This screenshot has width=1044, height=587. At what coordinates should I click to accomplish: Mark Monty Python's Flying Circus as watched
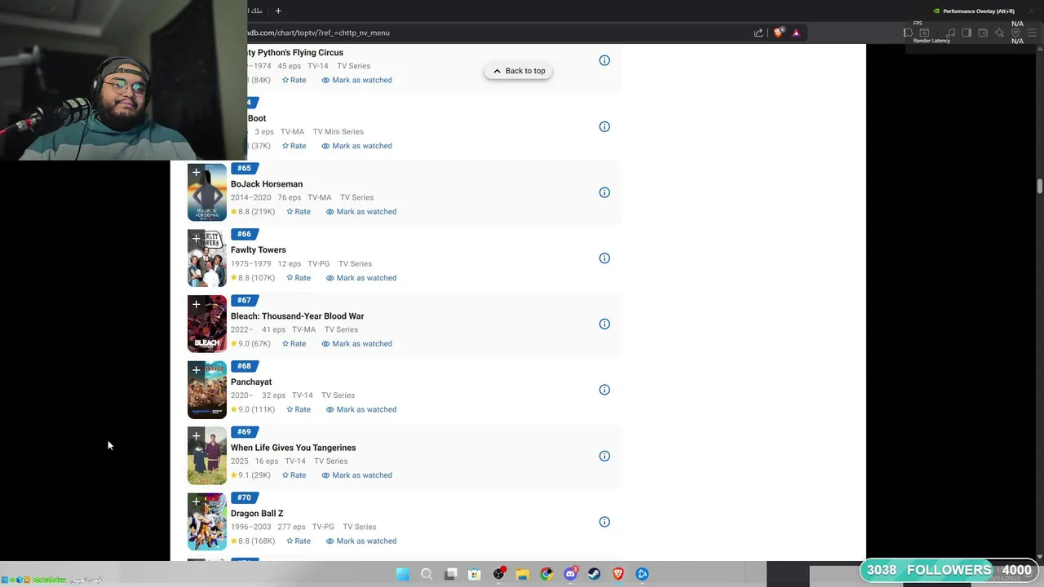point(356,80)
